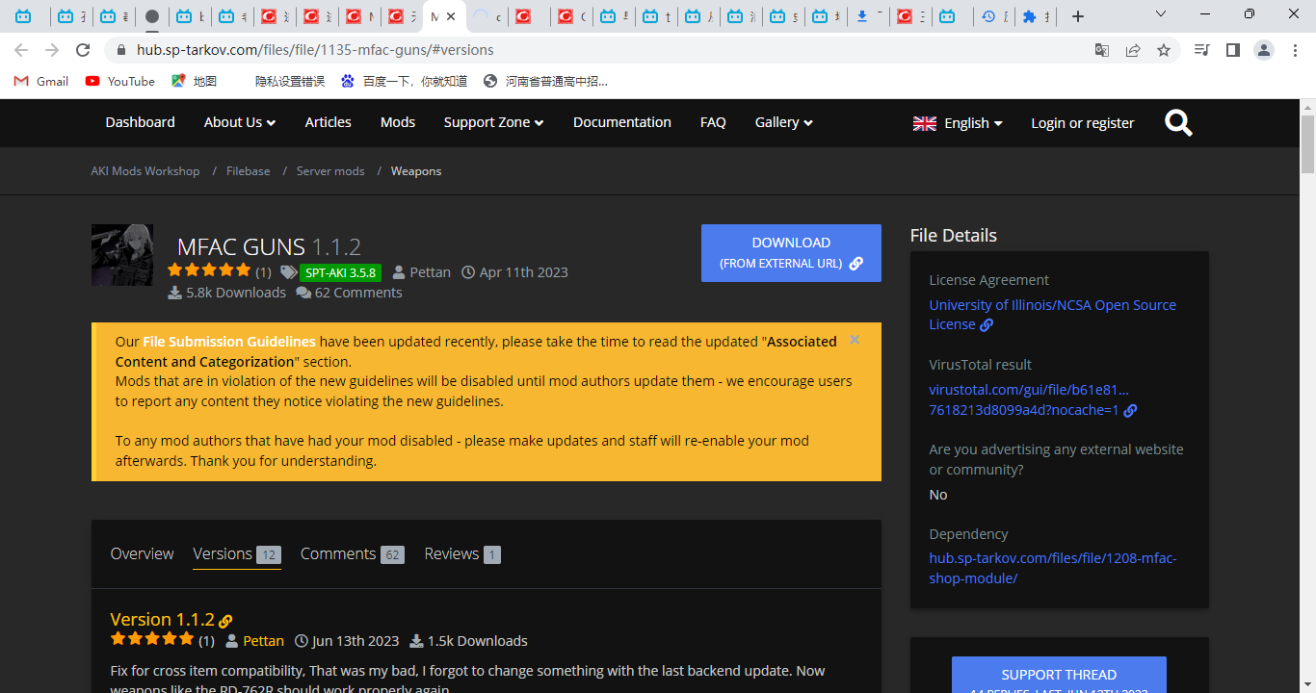Bookmark this page with the star icon
The height and width of the screenshot is (693, 1316).
click(1164, 50)
